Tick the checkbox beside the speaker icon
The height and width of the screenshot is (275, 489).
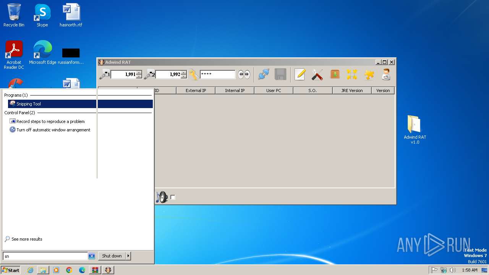173,197
